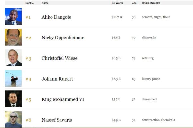193x128 pixels.
Task: Open King Mohammed VI's portrait thumbnail
Action: pyautogui.click(x=13, y=99)
